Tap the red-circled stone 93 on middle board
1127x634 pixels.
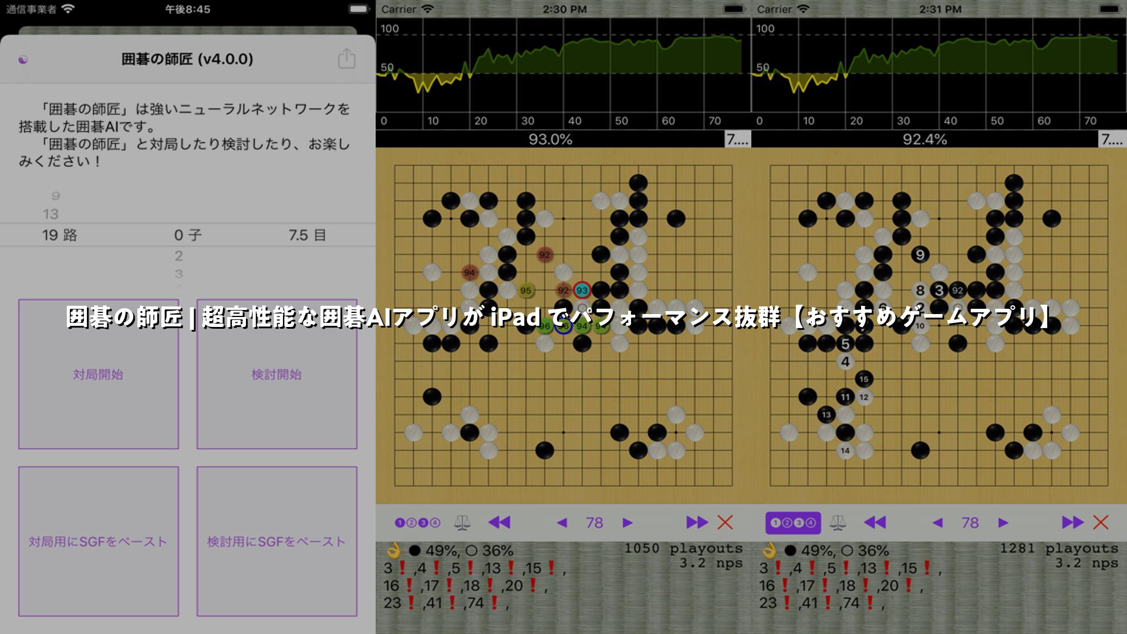tap(582, 290)
